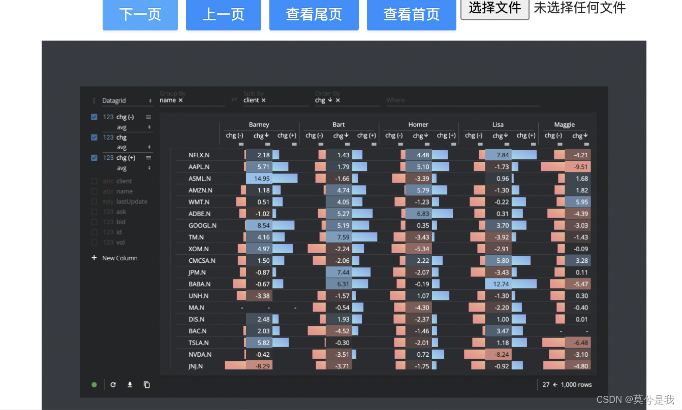Click the New Column button

(x=115, y=258)
